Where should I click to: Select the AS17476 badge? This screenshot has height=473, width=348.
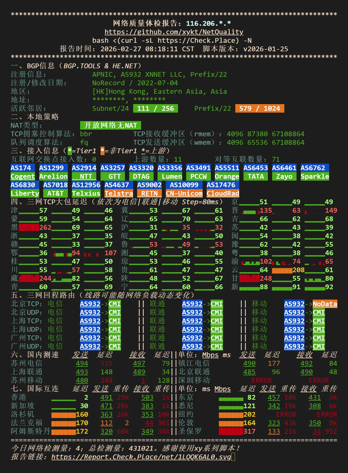pos(221,185)
